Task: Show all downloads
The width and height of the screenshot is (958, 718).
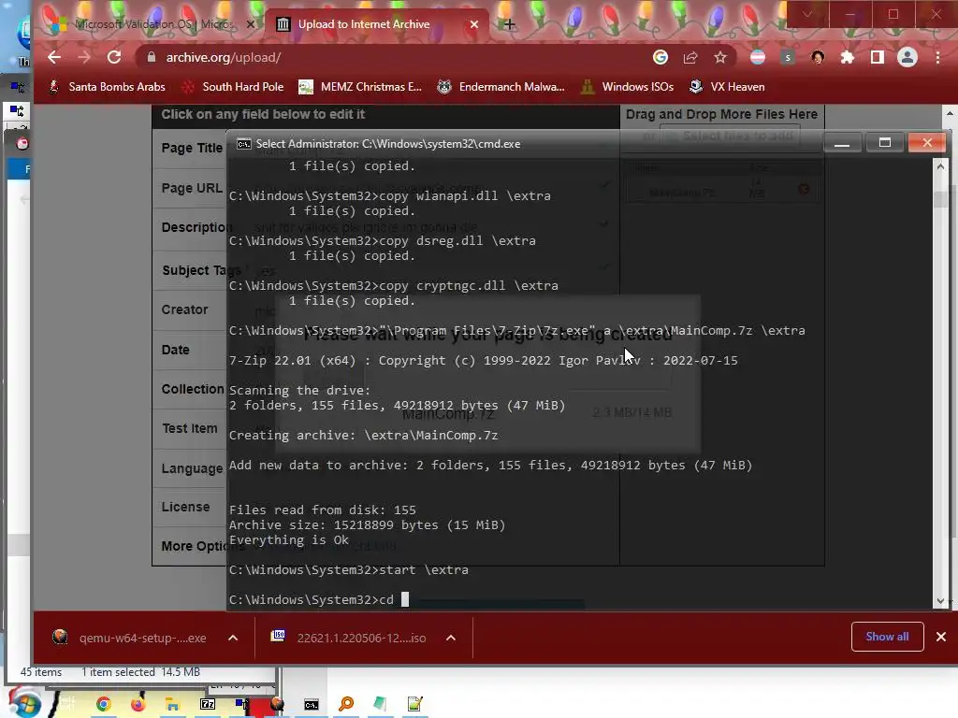Action: [x=887, y=637]
